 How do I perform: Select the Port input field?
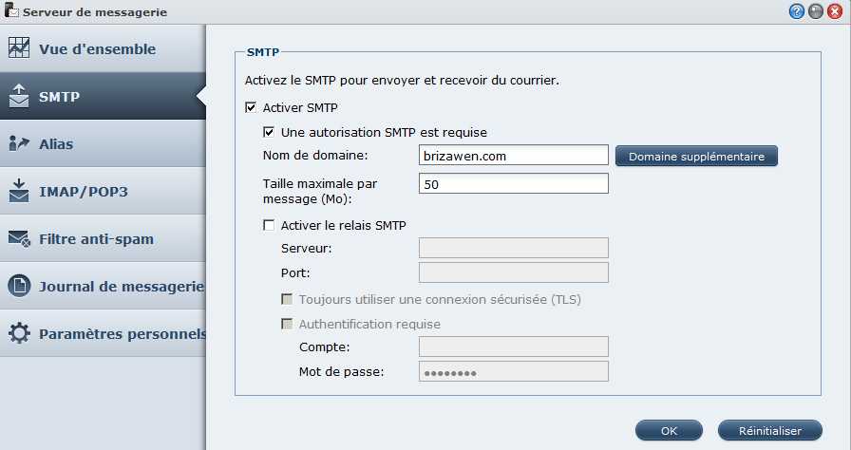coord(513,272)
